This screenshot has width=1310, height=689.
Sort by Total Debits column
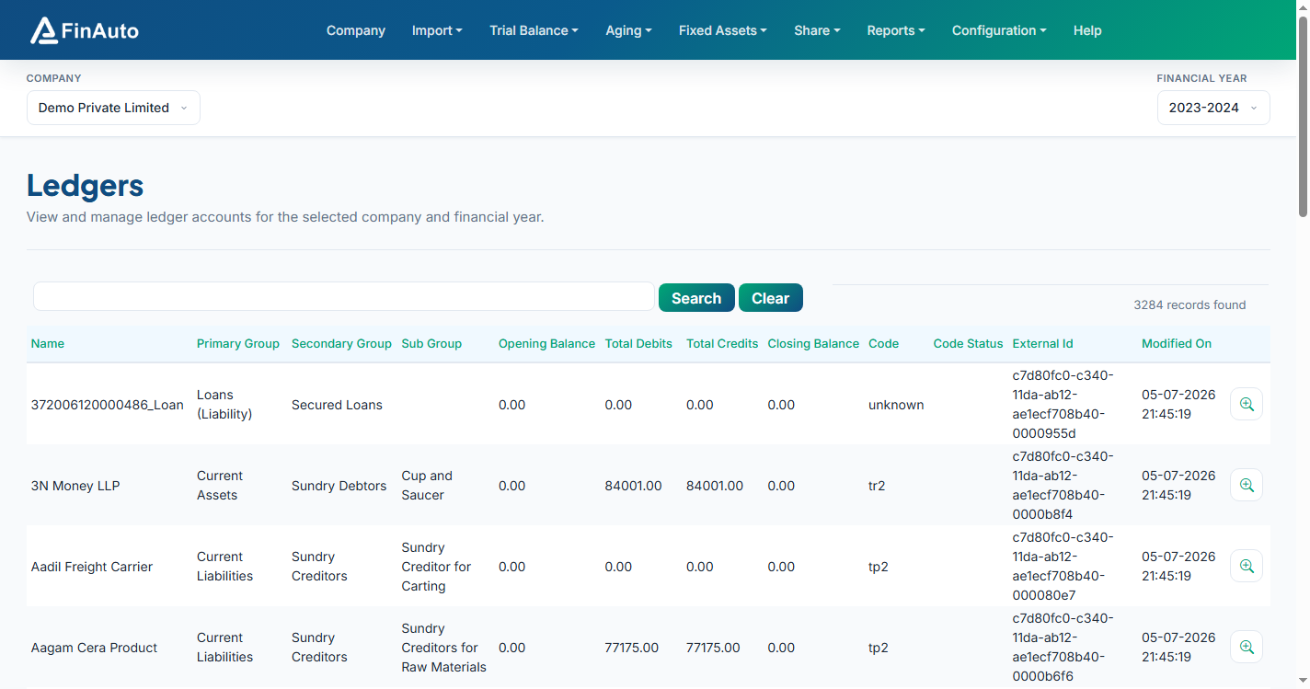click(x=638, y=343)
